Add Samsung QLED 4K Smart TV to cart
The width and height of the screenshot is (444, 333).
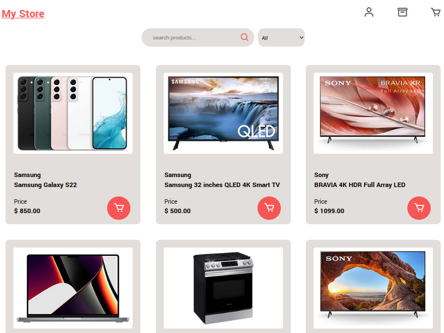tap(269, 208)
